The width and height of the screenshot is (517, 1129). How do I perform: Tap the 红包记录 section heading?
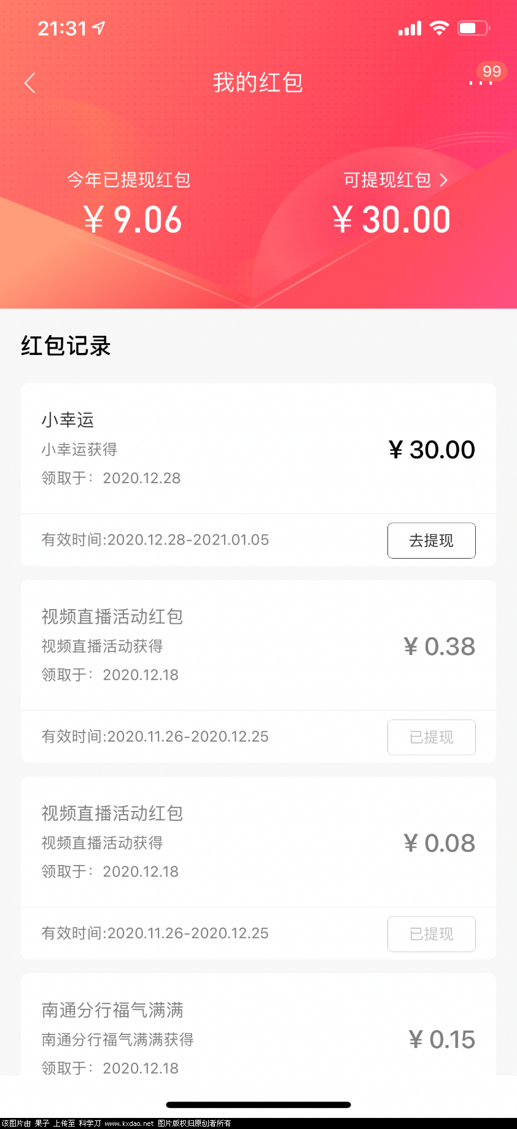(66, 346)
